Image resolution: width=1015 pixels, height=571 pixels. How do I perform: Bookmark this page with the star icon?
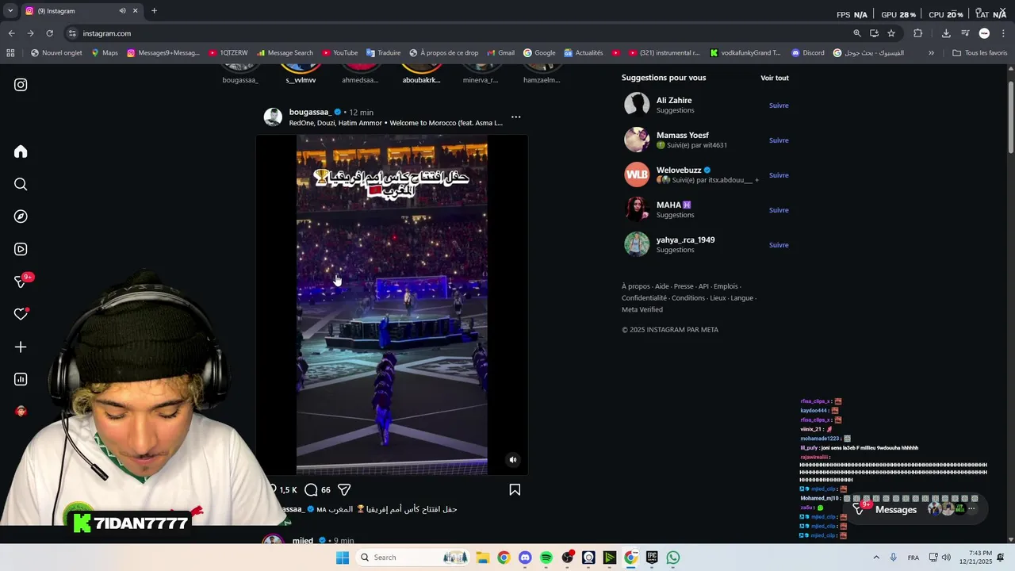tap(891, 33)
